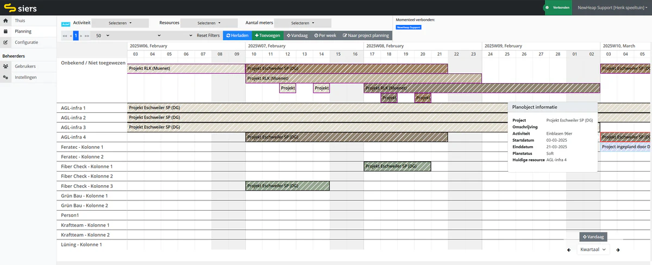Image resolution: width=652 pixels, height=265 pixels.
Task: Open the page size dropdown showing 50
Action: (102, 35)
